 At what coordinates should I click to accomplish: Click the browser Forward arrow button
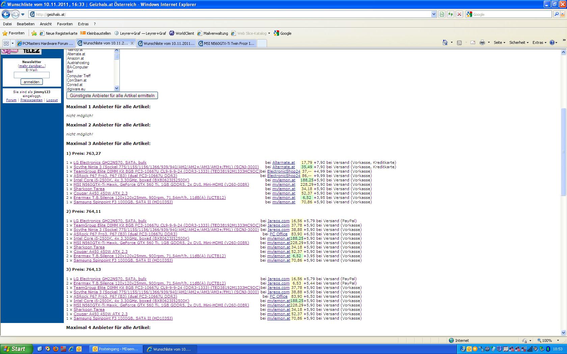point(15,14)
